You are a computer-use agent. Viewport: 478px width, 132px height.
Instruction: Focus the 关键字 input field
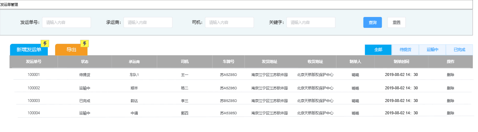pos(311,22)
